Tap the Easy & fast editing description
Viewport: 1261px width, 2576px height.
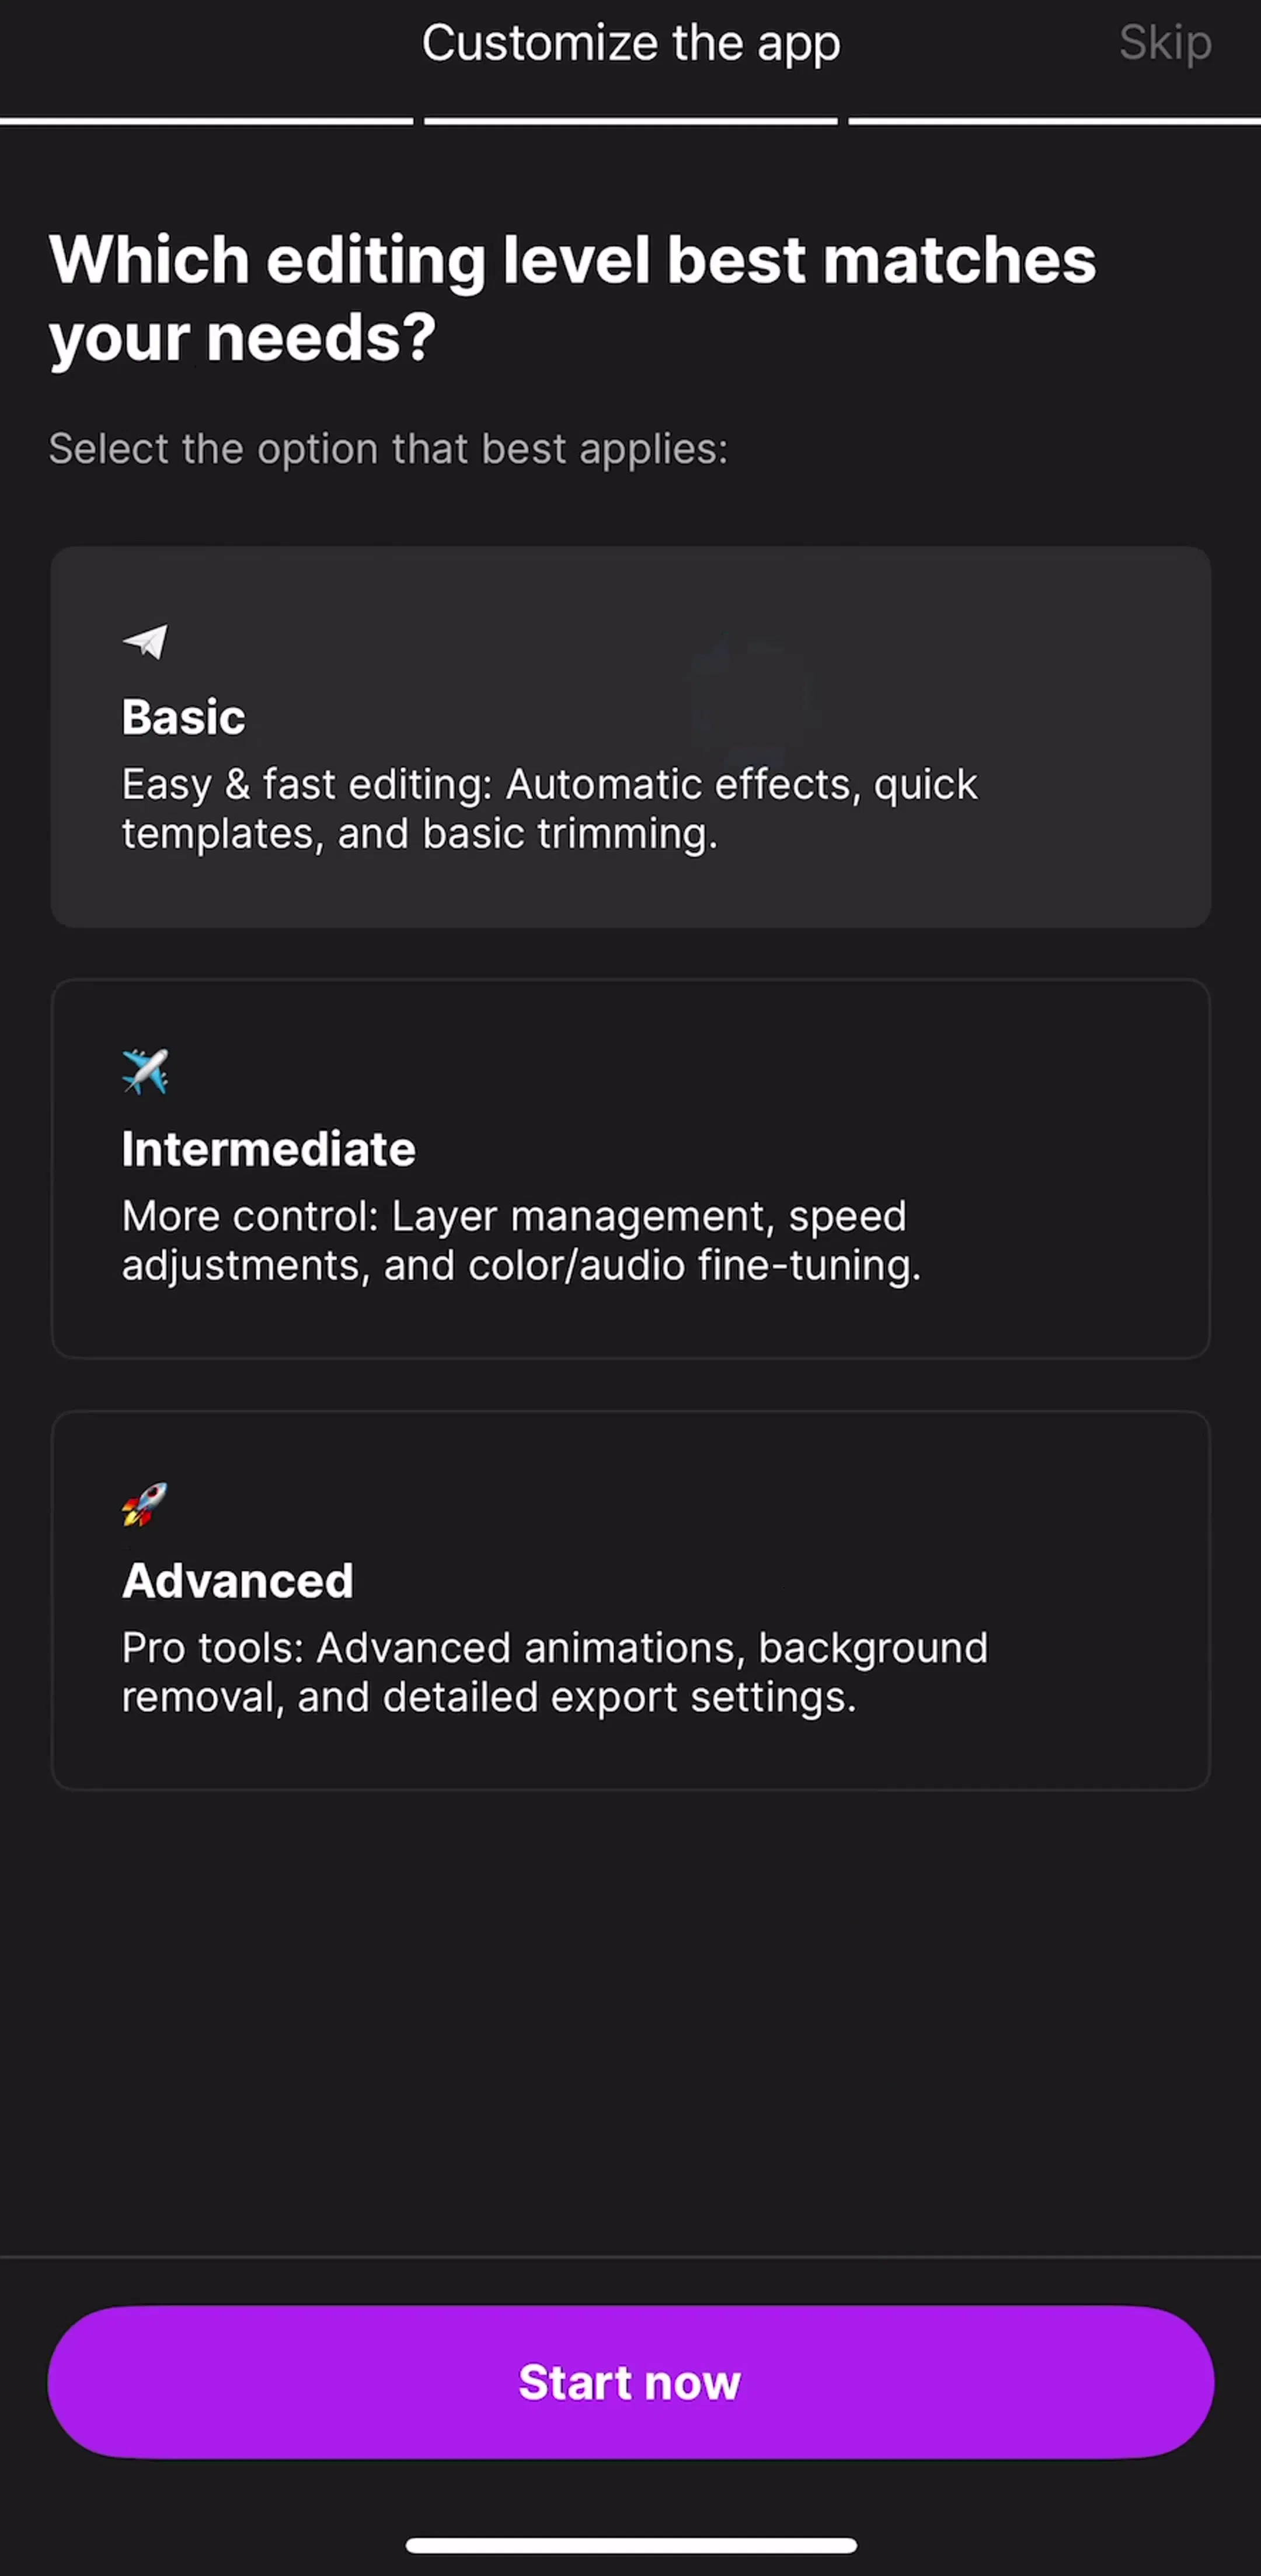(549, 809)
